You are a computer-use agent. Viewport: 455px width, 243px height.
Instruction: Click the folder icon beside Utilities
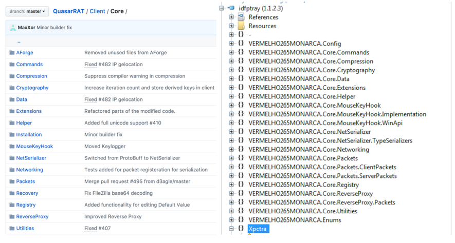(x=12, y=228)
